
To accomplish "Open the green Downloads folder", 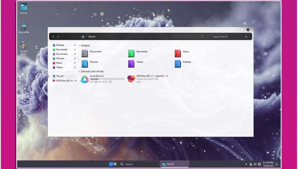I will [x=131, y=53].
